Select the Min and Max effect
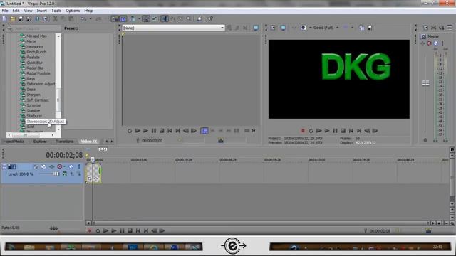456x256 pixels. [x=36, y=36]
